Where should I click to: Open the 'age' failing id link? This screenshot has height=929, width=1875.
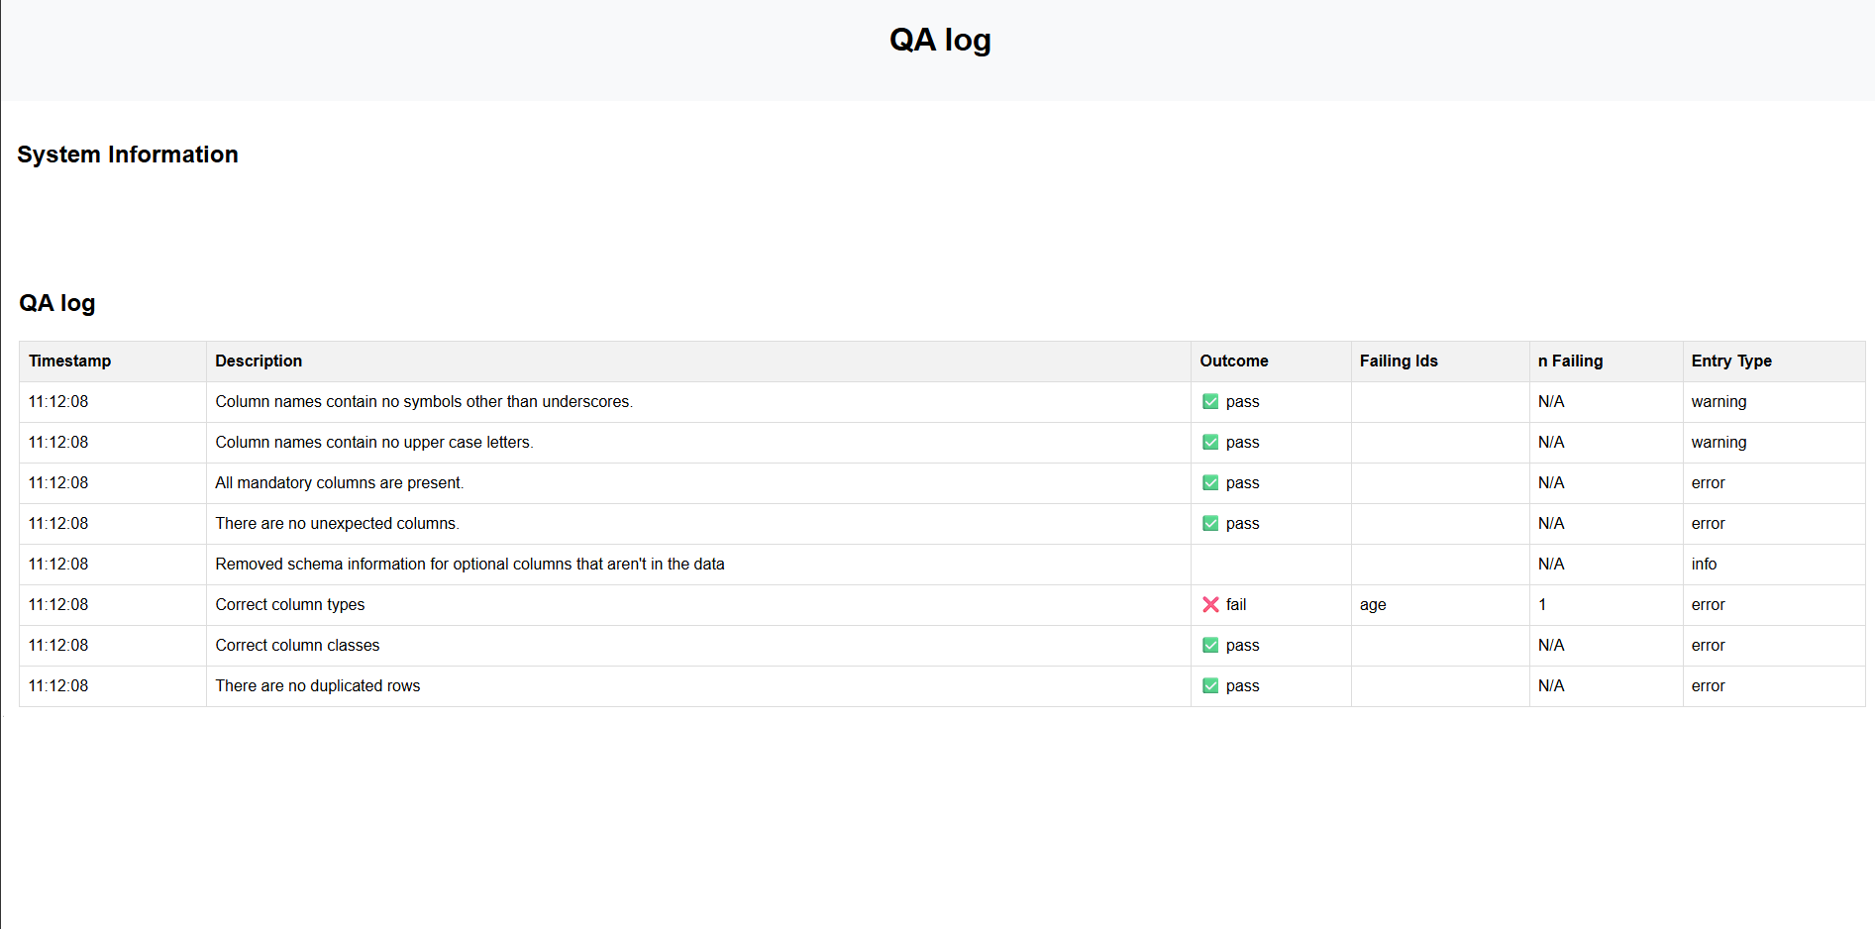(x=1373, y=604)
